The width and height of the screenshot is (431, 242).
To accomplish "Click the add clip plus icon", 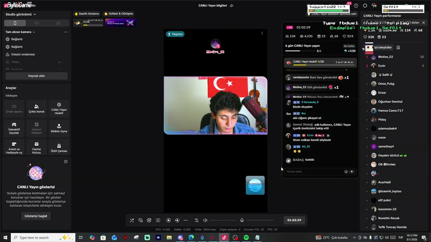I will pos(158,220).
